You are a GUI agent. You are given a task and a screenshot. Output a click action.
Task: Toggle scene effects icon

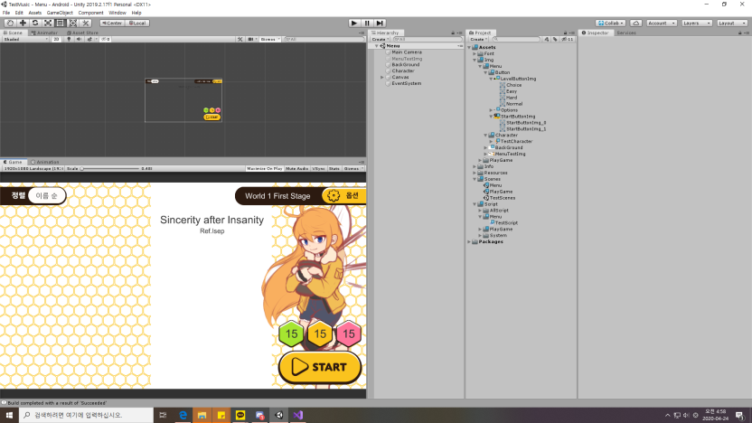coord(90,40)
